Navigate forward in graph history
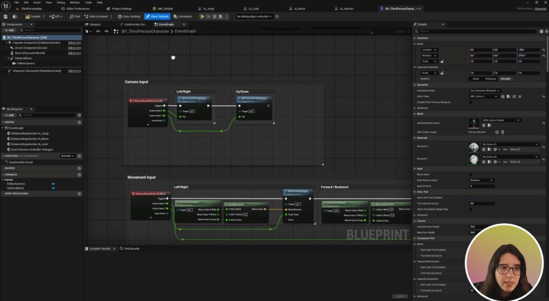The width and height of the screenshot is (549, 301). (x=106, y=31)
